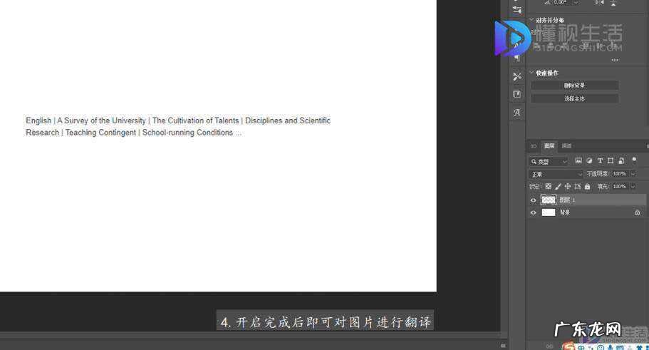Click the smart object filter icon
Image resolution: width=649 pixels, height=350 pixels.
(x=621, y=161)
